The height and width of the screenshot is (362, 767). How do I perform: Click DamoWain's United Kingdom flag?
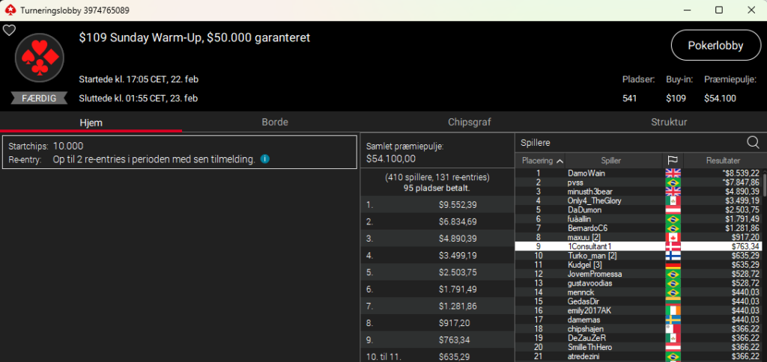672,174
